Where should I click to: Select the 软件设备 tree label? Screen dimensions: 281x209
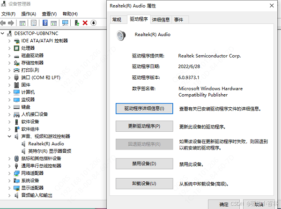click(30, 122)
